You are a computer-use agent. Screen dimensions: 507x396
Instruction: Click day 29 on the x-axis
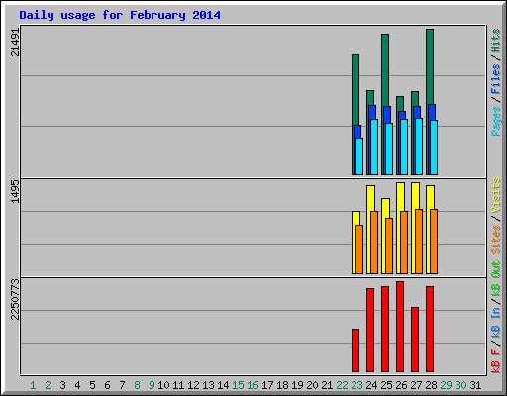point(446,385)
